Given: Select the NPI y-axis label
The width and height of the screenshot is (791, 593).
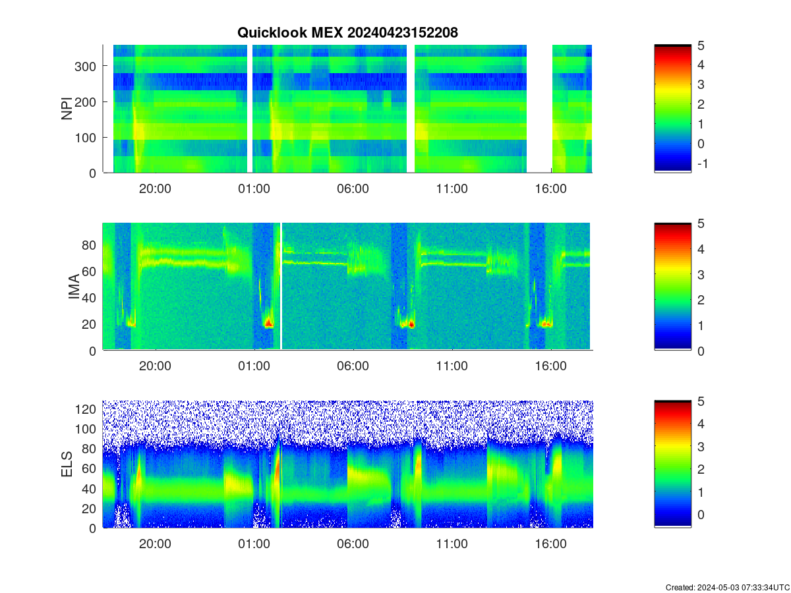Looking at the screenshot, I should (x=67, y=109).
